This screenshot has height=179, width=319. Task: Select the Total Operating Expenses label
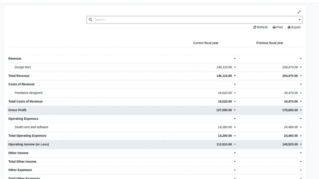(x=27, y=136)
